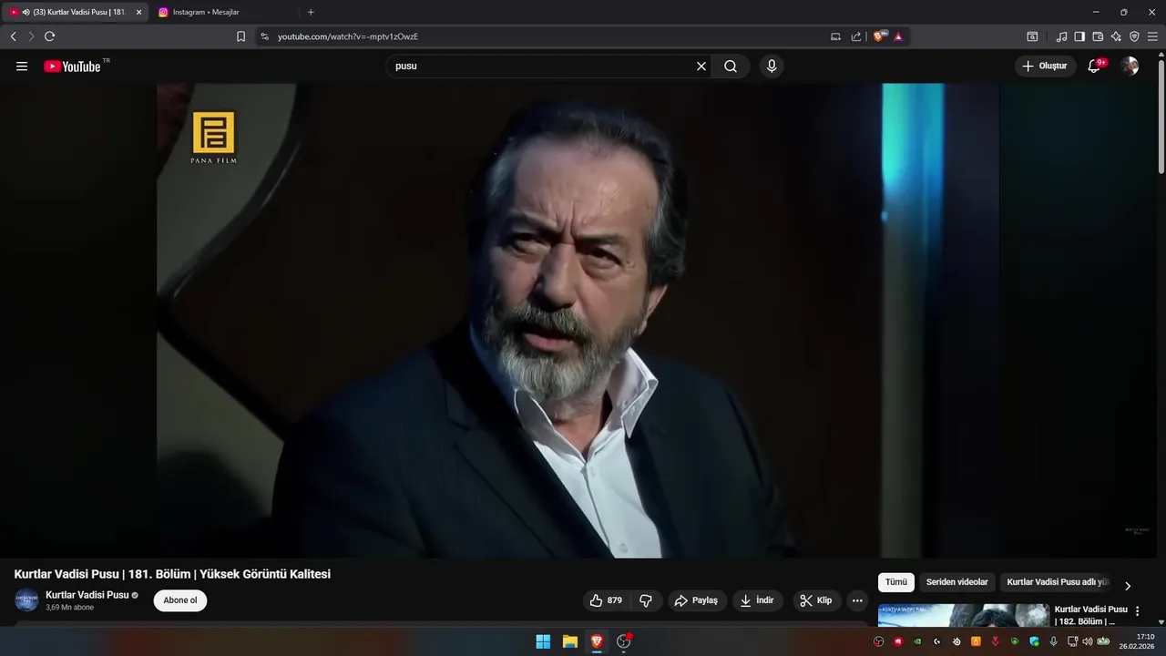This screenshot has width=1166, height=656.
Task: Dislike the video with thumbs-down
Action: coord(646,600)
